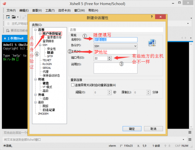195x150 pixels.
Task: Select RLOGIN in the category tree
Action: pos(47,64)
